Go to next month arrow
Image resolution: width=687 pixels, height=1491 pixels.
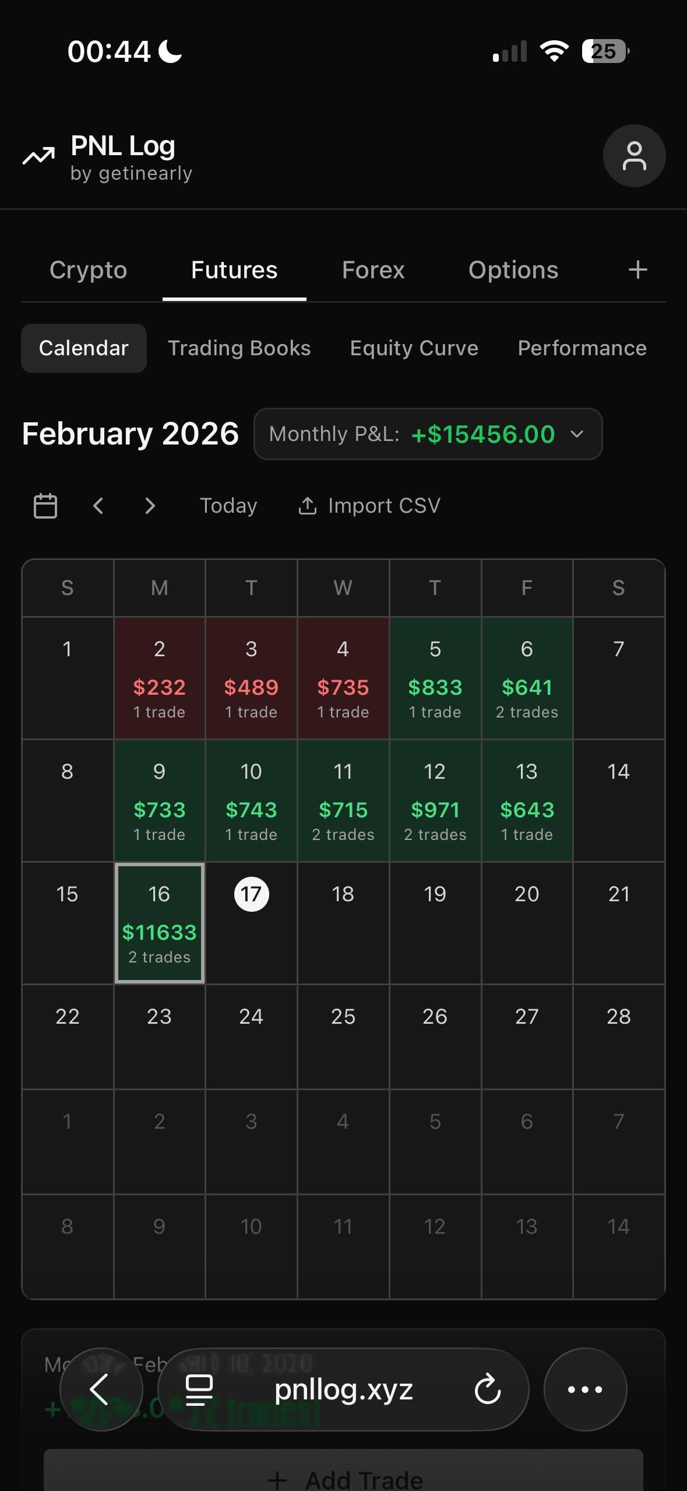pos(150,506)
